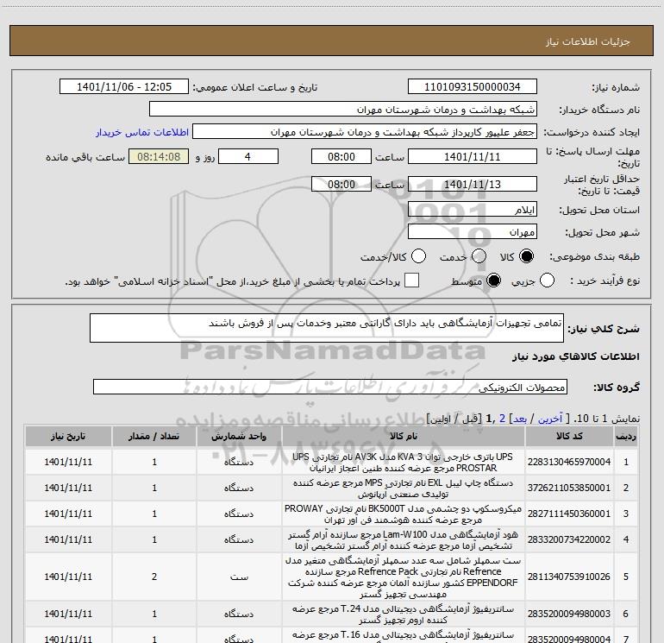Click the countdown timer 08:14:08 field
Viewport: 664px width, 643px height.
[159, 156]
